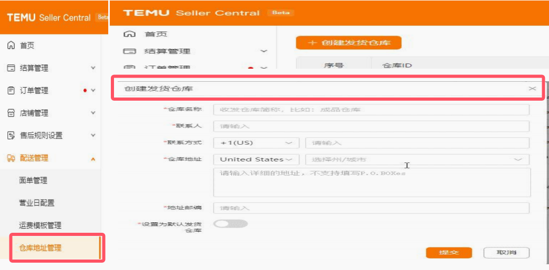This screenshot has height=270, width=549.
Task: Open the +1(US) country code dropdown
Action: coord(256,143)
